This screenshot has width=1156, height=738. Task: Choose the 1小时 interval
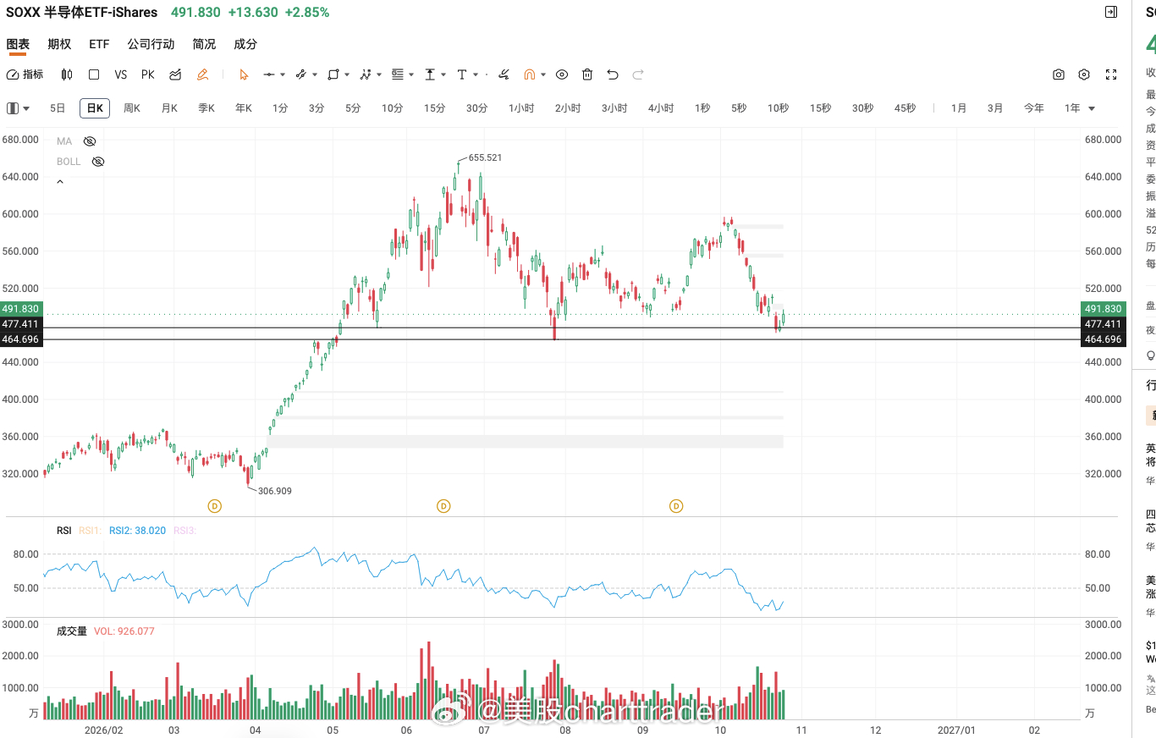[x=521, y=108]
